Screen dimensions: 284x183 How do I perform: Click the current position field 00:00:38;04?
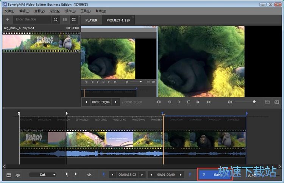point(101,102)
